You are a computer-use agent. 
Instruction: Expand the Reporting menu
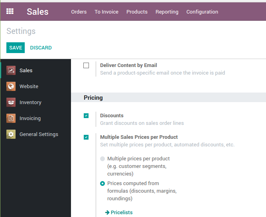tap(167, 12)
